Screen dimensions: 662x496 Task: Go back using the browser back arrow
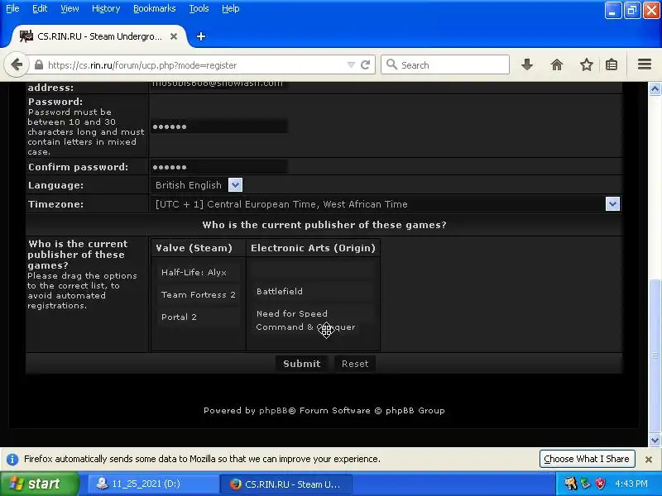[x=17, y=65]
